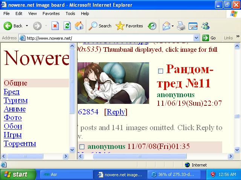Click the Edit page toolbar icon
Image resolution: width=241 pixels, height=180 pixels.
click(193, 26)
